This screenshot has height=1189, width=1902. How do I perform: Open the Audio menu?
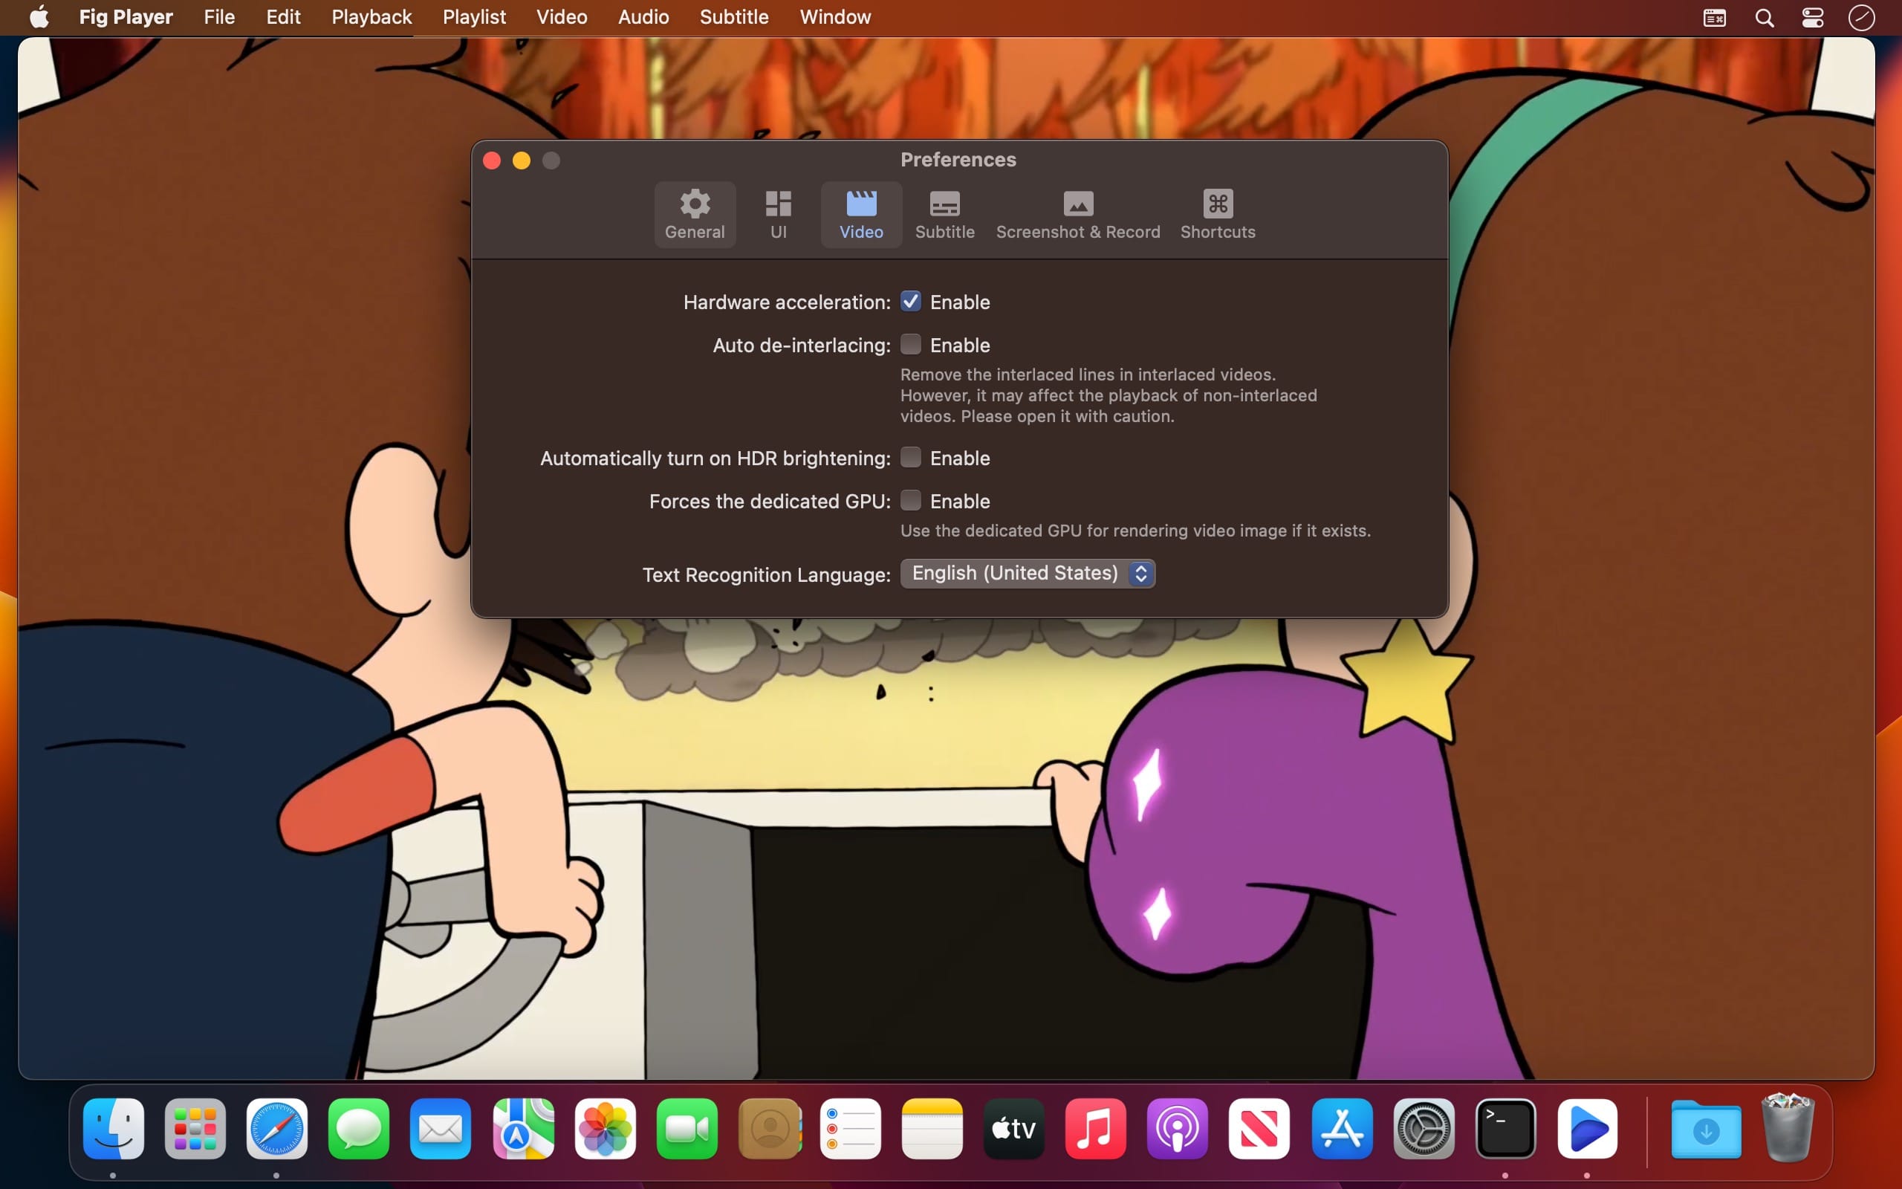tap(643, 17)
